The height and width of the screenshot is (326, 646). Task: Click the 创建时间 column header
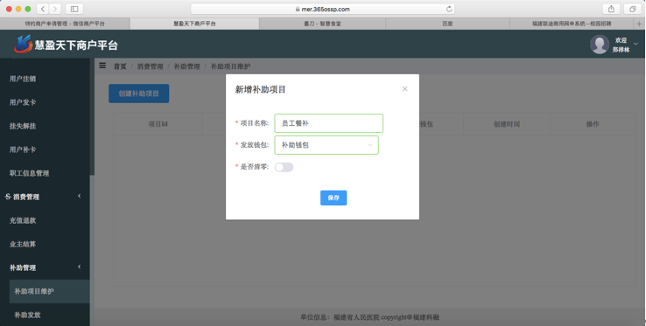(507, 124)
